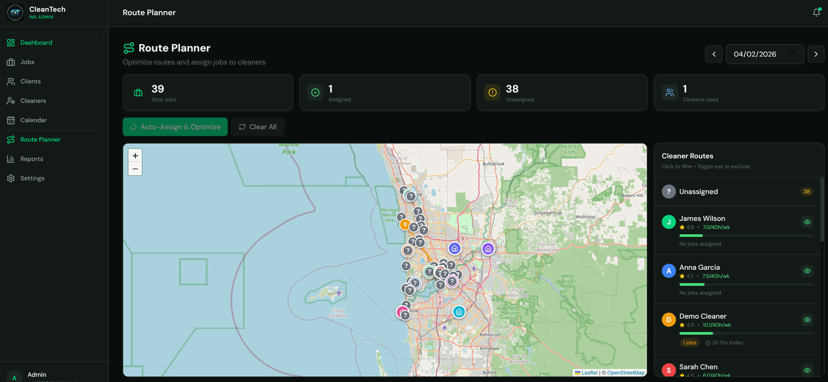Open Reports from sidebar

pyautogui.click(x=52, y=159)
